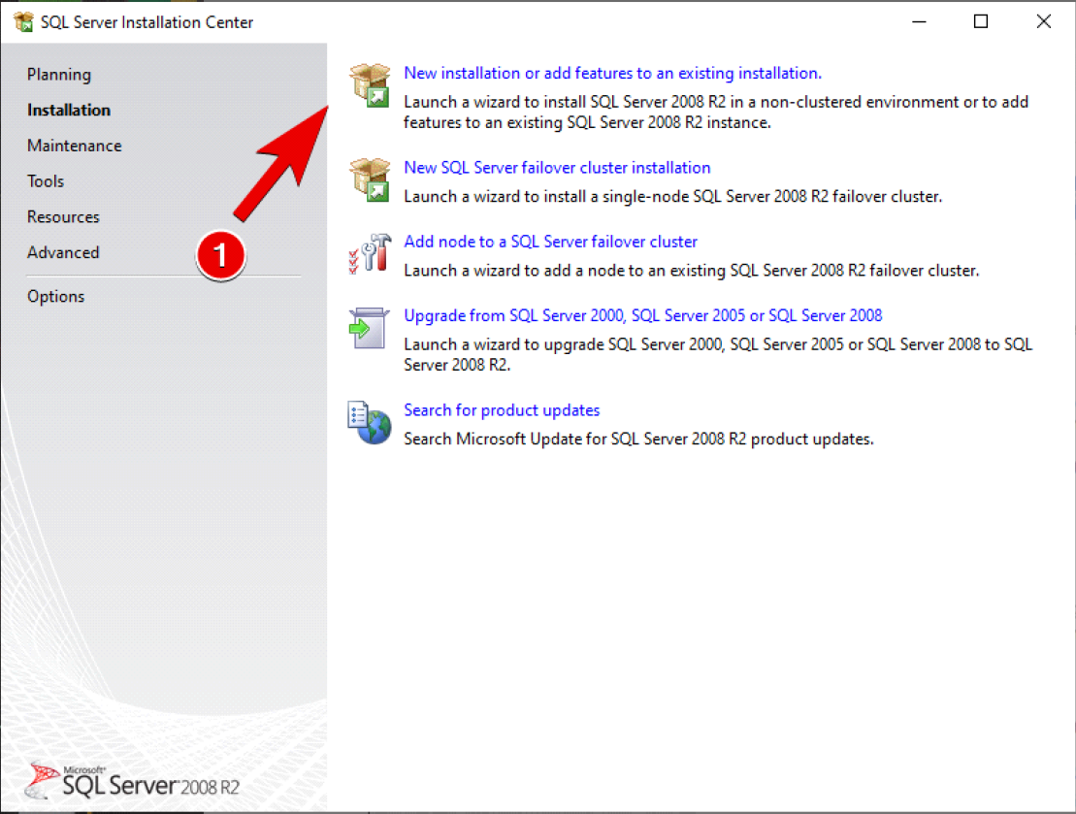Open the Upgrade from SQL Server 2000 link

pyautogui.click(x=643, y=315)
